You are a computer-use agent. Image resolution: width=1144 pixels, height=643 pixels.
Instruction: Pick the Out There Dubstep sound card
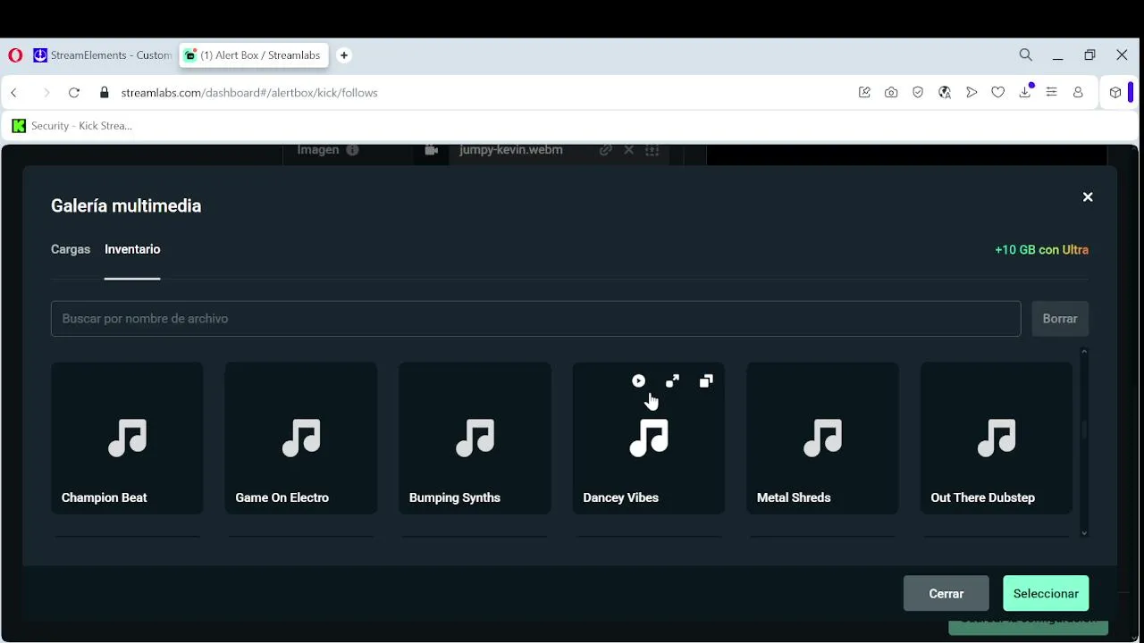(997, 438)
